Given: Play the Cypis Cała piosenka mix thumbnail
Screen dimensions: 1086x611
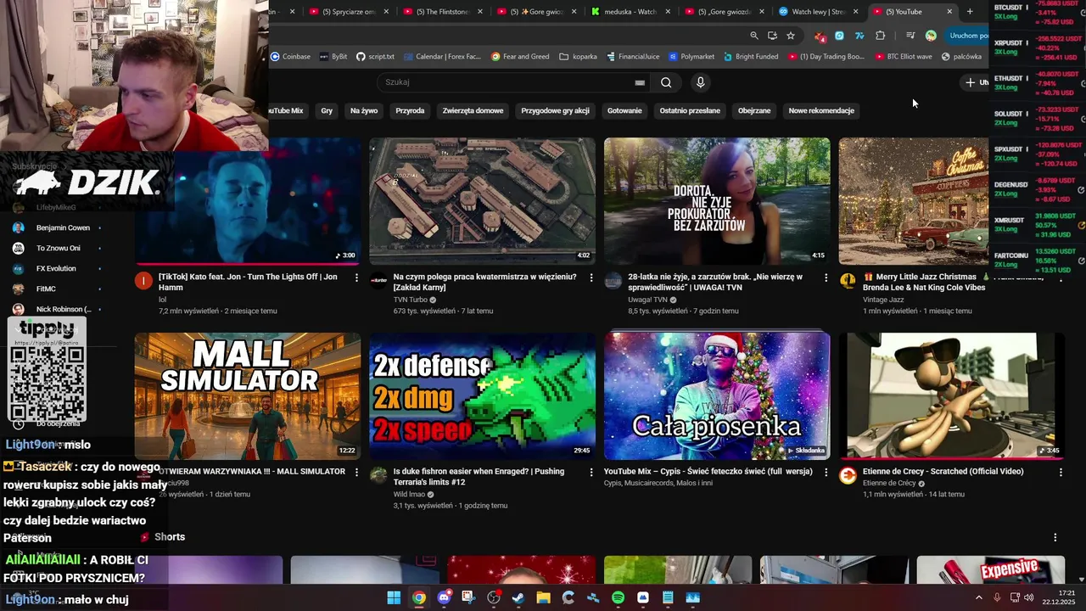Looking at the screenshot, I should [x=717, y=396].
